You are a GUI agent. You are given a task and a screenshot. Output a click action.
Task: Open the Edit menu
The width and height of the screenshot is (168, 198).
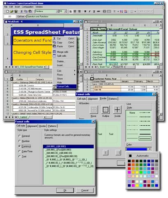(11, 7)
